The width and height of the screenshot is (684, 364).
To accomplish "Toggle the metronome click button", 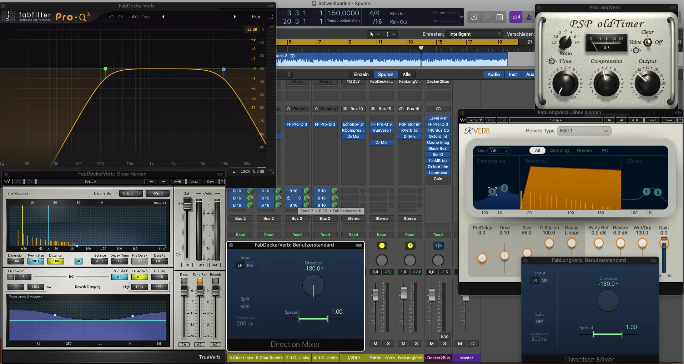I will [x=529, y=17].
